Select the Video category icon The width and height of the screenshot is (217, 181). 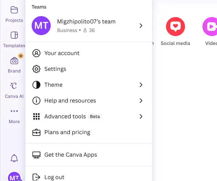[x=210, y=27]
